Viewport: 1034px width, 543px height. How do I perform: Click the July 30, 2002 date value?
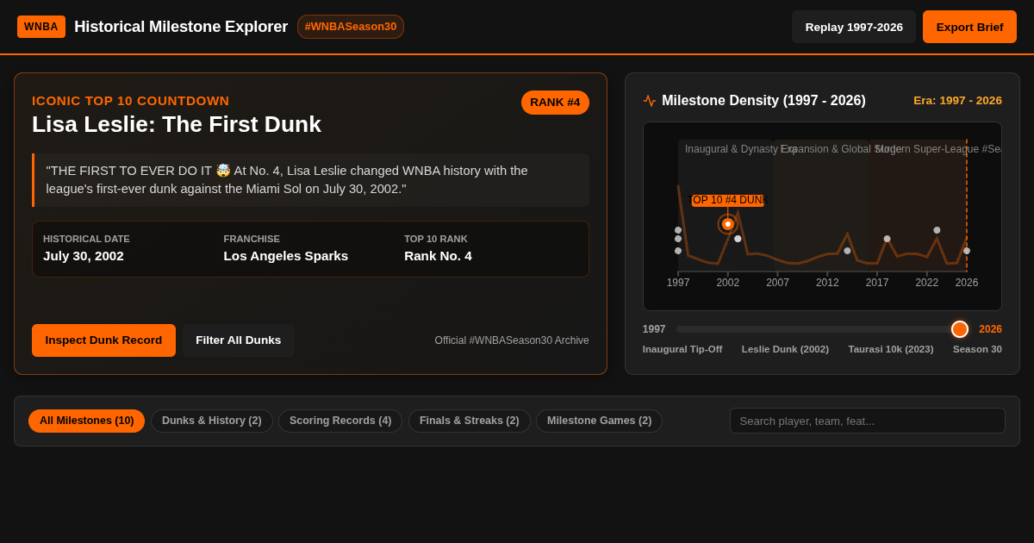[x=84, y=256]
